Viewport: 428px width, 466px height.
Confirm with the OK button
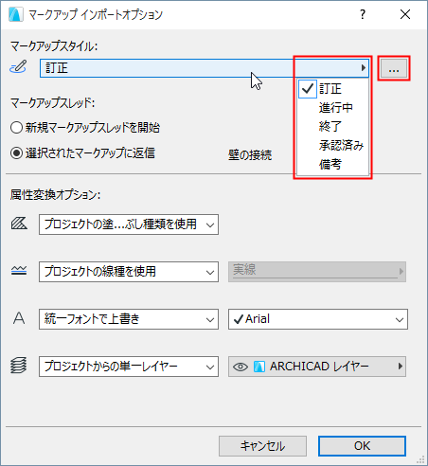tap(362, 446)
